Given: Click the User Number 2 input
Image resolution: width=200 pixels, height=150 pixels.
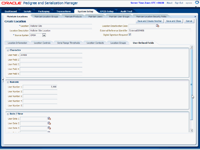Looking at the screenshot, I should (40, 91).
